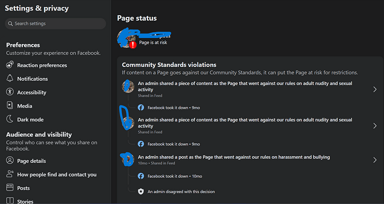The image size is (384, 204).
Task: Click the red Page is at risk alert badge
Action: point(133,45)
